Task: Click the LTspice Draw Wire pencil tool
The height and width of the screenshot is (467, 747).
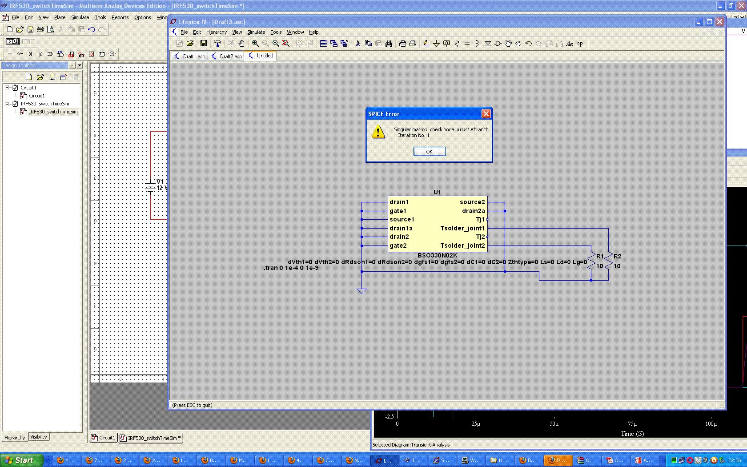Action: point(426,44)
